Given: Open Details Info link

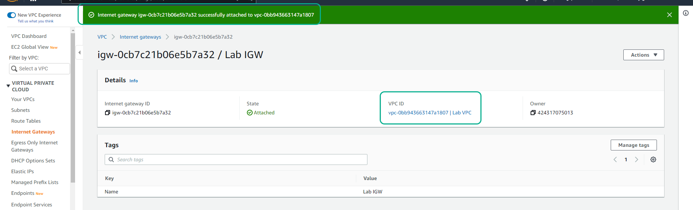Looking at the screenshot, I should click(x=134, y=81).
